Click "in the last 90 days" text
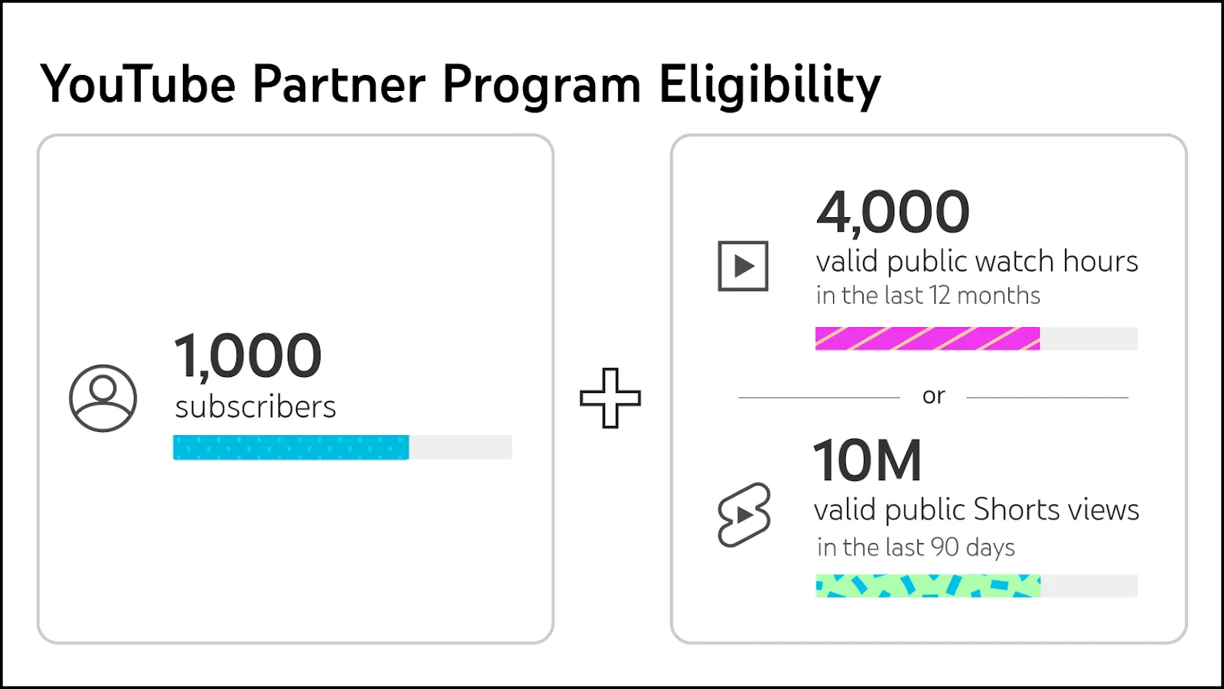The image size is (1224, 689). coord(916,548)
